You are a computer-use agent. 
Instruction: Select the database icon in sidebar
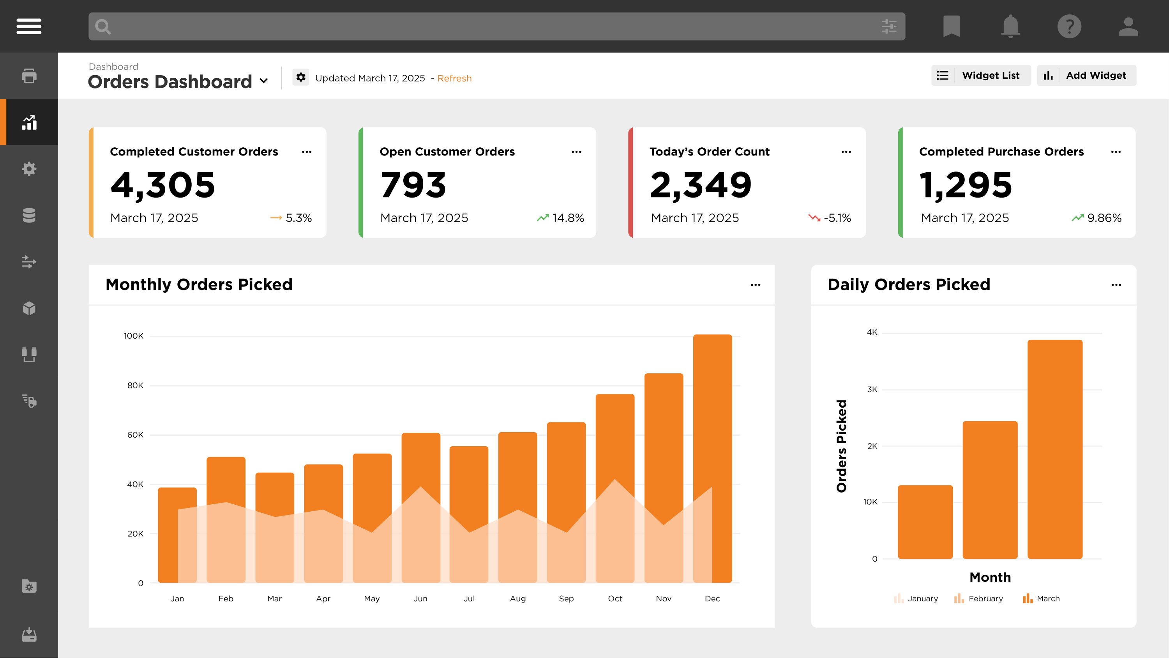29,216
